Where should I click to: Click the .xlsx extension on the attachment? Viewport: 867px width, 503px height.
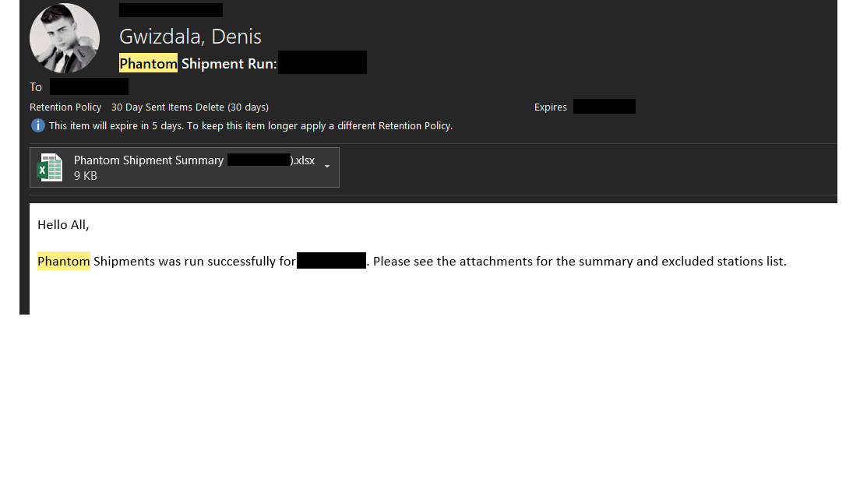tap(305, 160)
